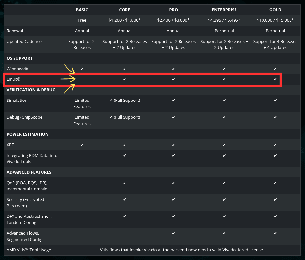This screenshot has width=305, height=260.
Task: Select the '$4,395 / $5,495*' price
Action: pyautogui.click(x=224, y=20)
